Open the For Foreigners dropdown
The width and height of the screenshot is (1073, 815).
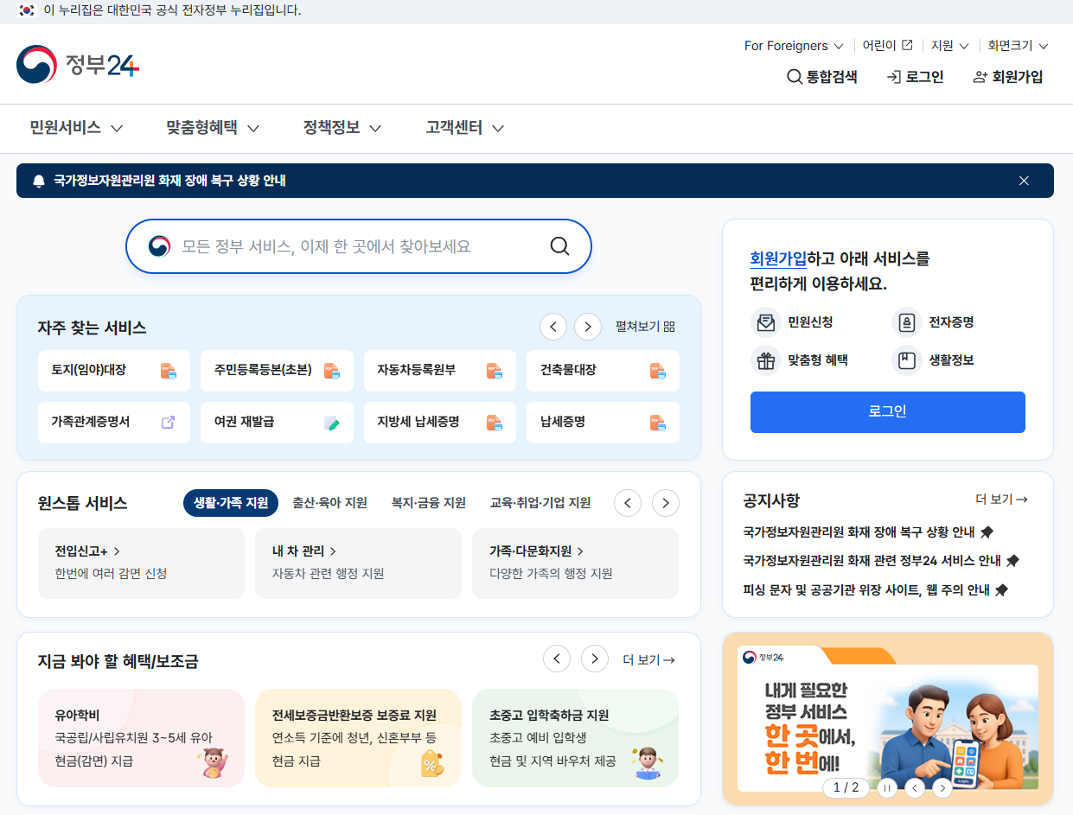793,46
